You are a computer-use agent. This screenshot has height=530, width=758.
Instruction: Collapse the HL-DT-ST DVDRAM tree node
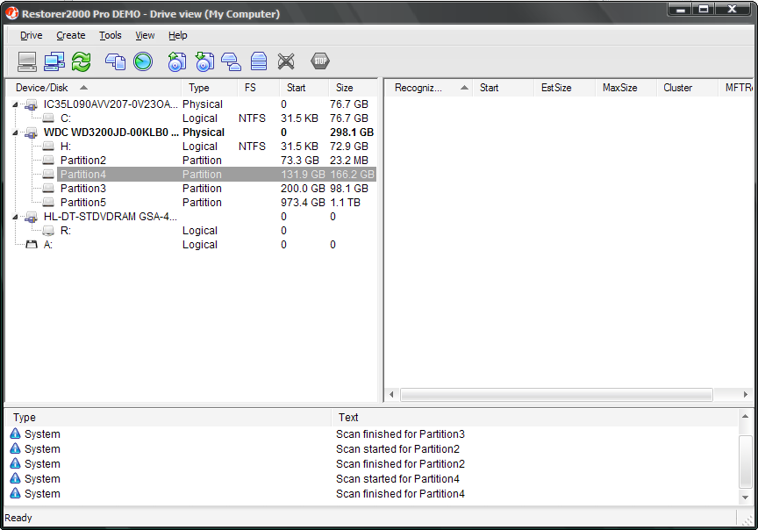pos(15,217)
